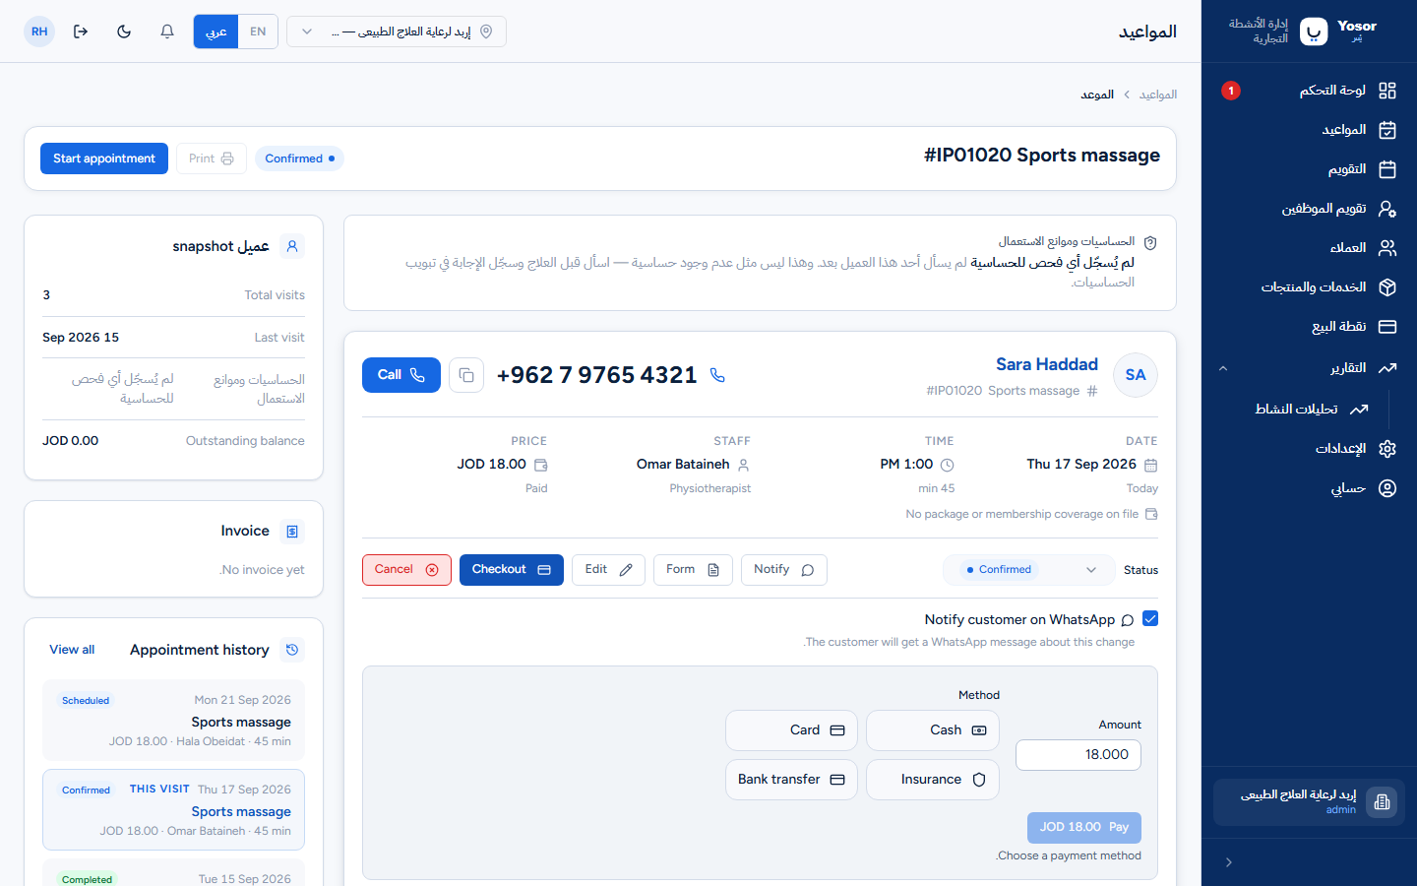Click the price icon beside JOD 18.00
Screen dimensions: 1417x886
point(541,465)
